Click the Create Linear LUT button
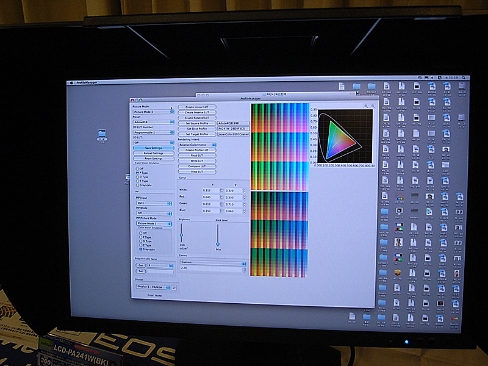Viewport: 488px width, 366px height. point(197,107)
